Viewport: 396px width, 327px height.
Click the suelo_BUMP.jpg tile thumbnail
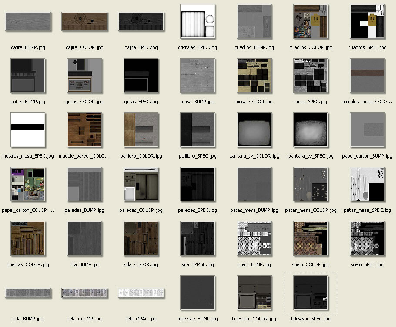coord(254,238)
